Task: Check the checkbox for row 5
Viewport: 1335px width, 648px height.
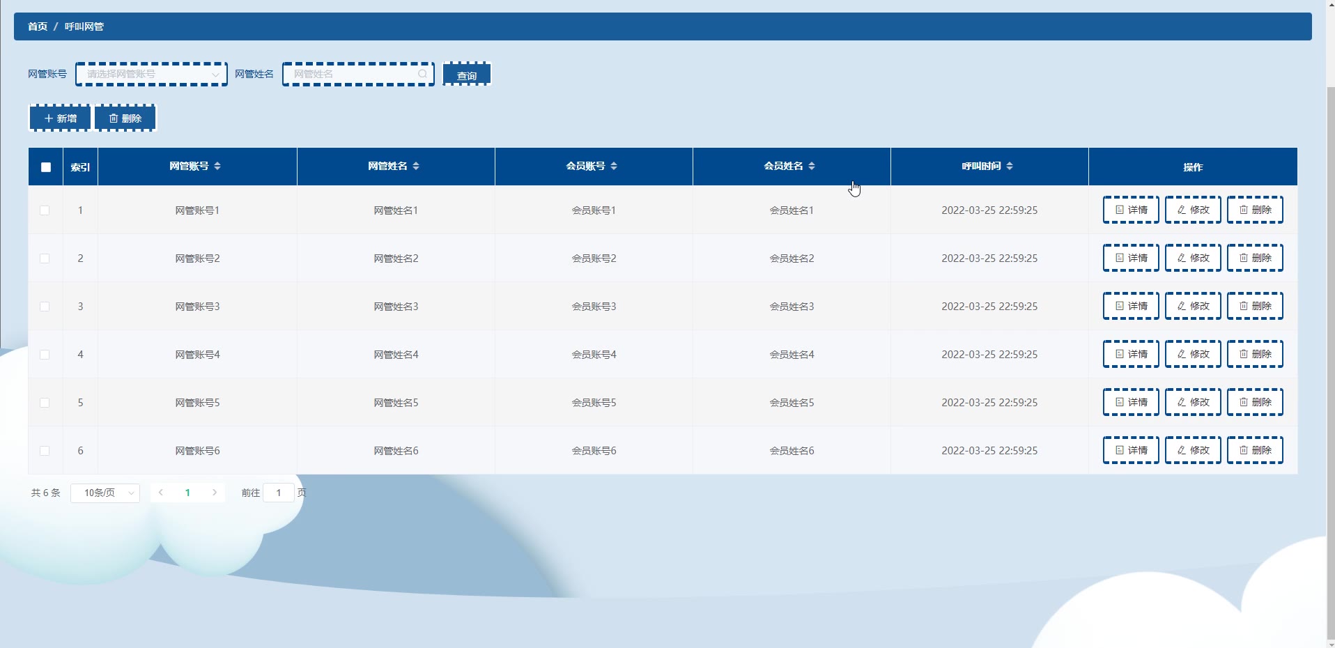Action: click(45, 403)
